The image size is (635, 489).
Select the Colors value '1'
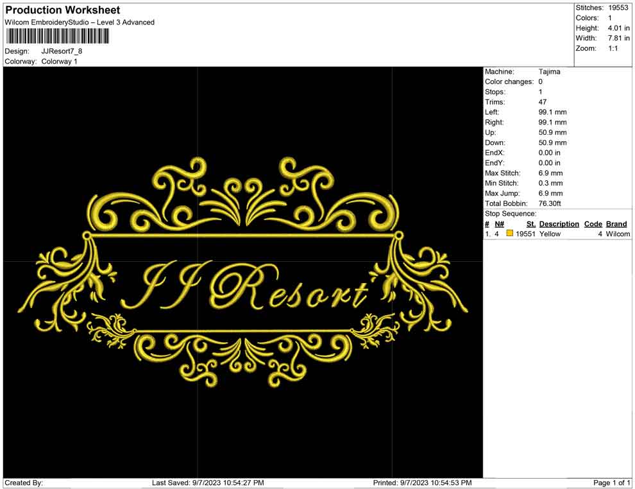(609, 18)
